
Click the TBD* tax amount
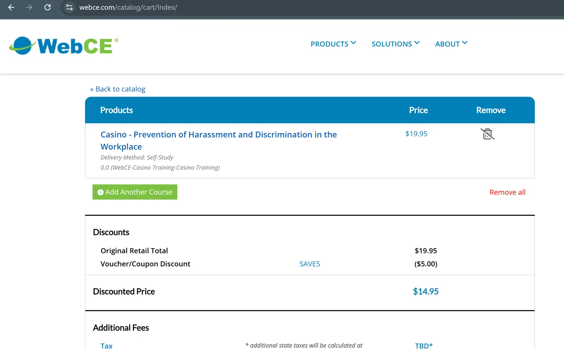424,346
